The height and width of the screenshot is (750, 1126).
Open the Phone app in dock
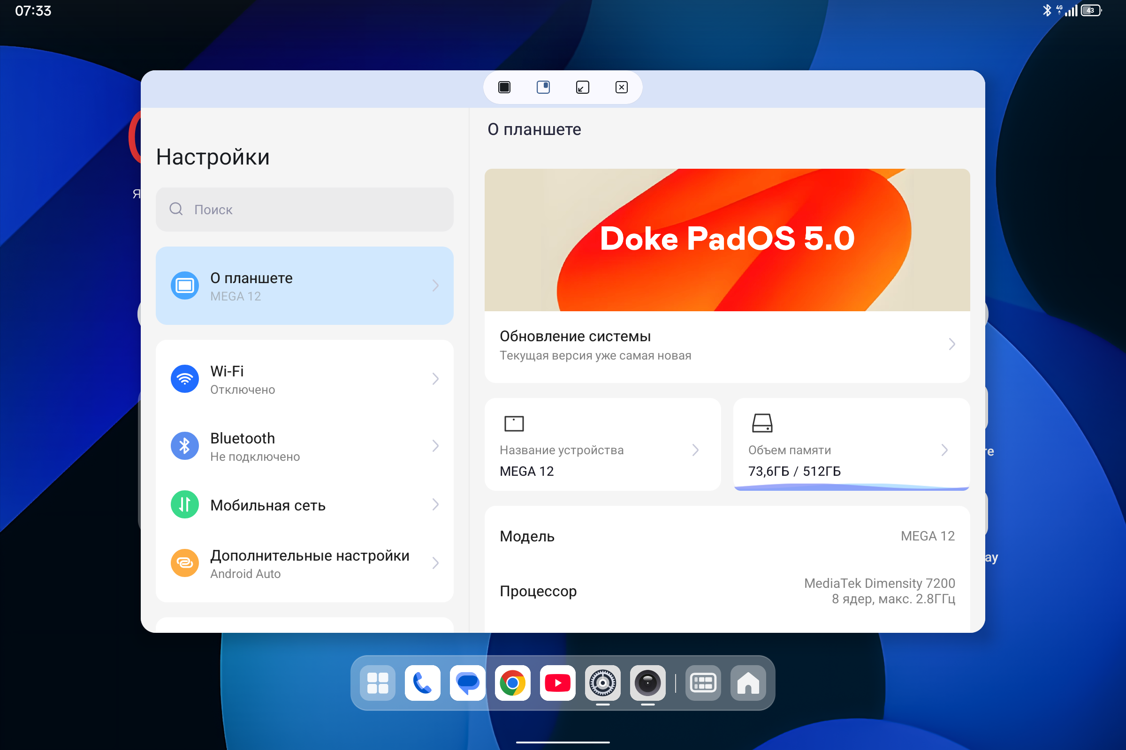422,682
